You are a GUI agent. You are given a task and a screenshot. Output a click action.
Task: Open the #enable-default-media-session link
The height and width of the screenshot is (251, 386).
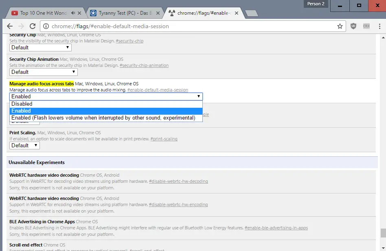click(x=158, y=90)
